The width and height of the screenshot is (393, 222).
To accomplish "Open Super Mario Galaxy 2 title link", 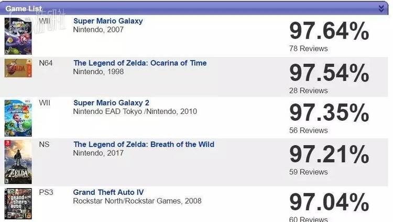I will [x=111, y=102].
